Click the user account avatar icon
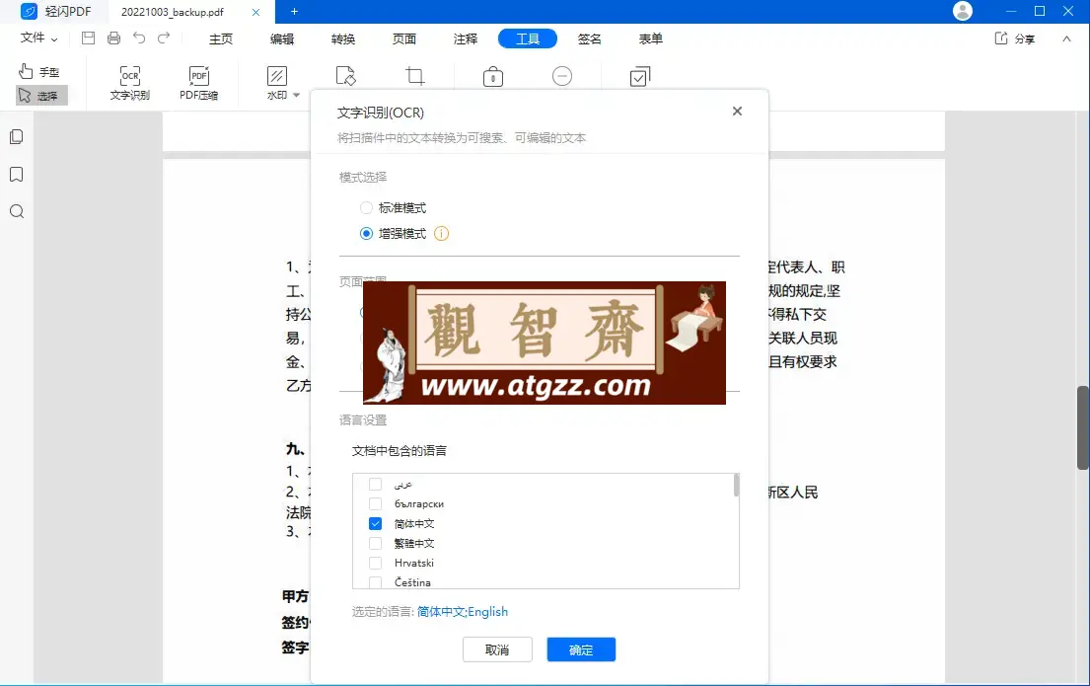Screen dimensions: 1090x686 pyautogui.click(x=963, y=11)
